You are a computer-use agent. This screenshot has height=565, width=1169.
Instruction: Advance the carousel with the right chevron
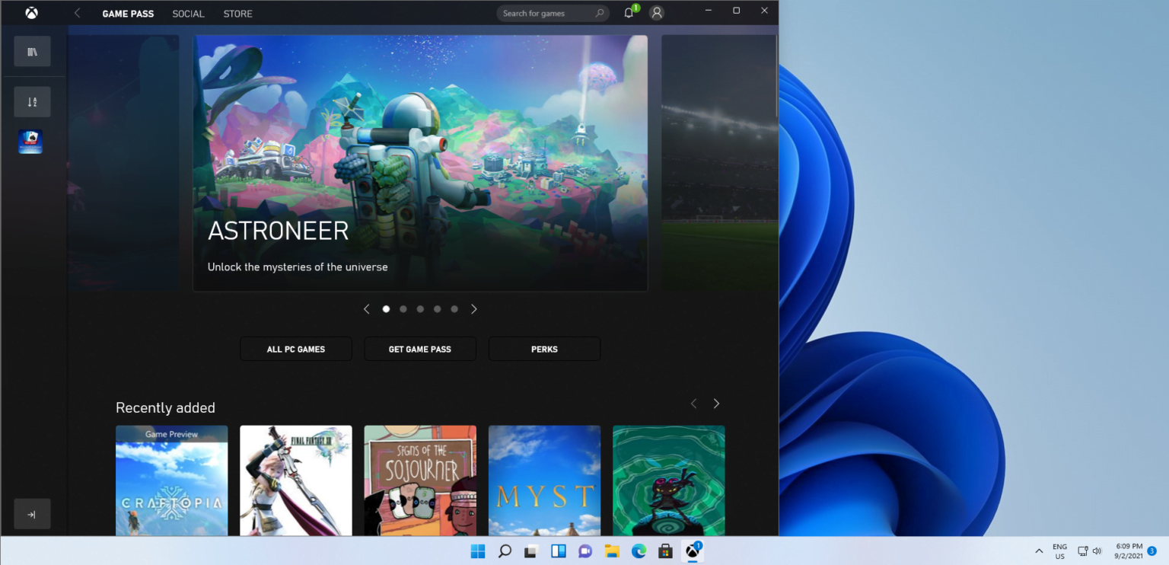474,309
